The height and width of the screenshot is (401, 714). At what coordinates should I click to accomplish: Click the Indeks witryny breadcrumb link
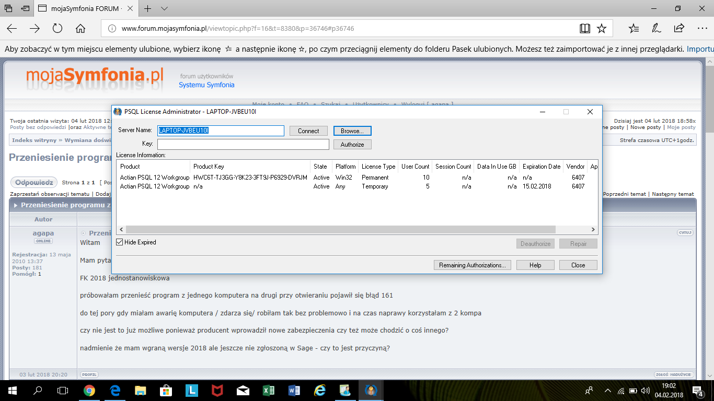pos(33,140)
